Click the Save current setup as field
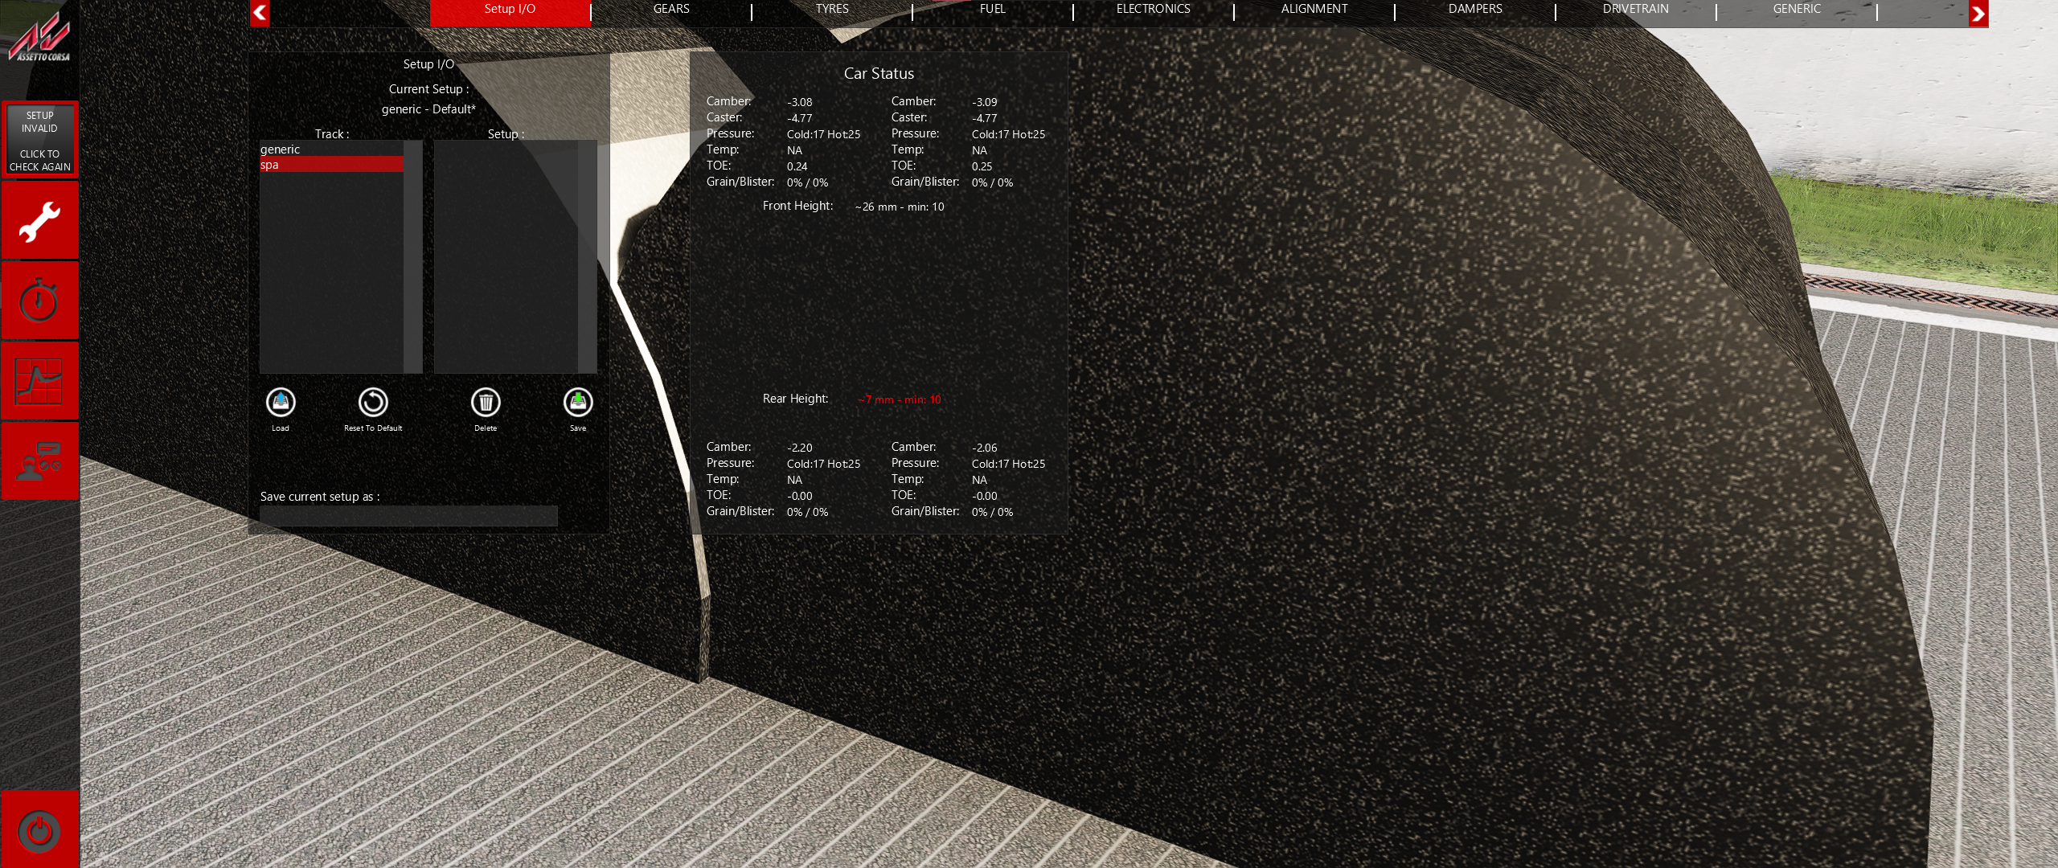The width and height of the screenshot is (2058, 868). click(408, 516)
